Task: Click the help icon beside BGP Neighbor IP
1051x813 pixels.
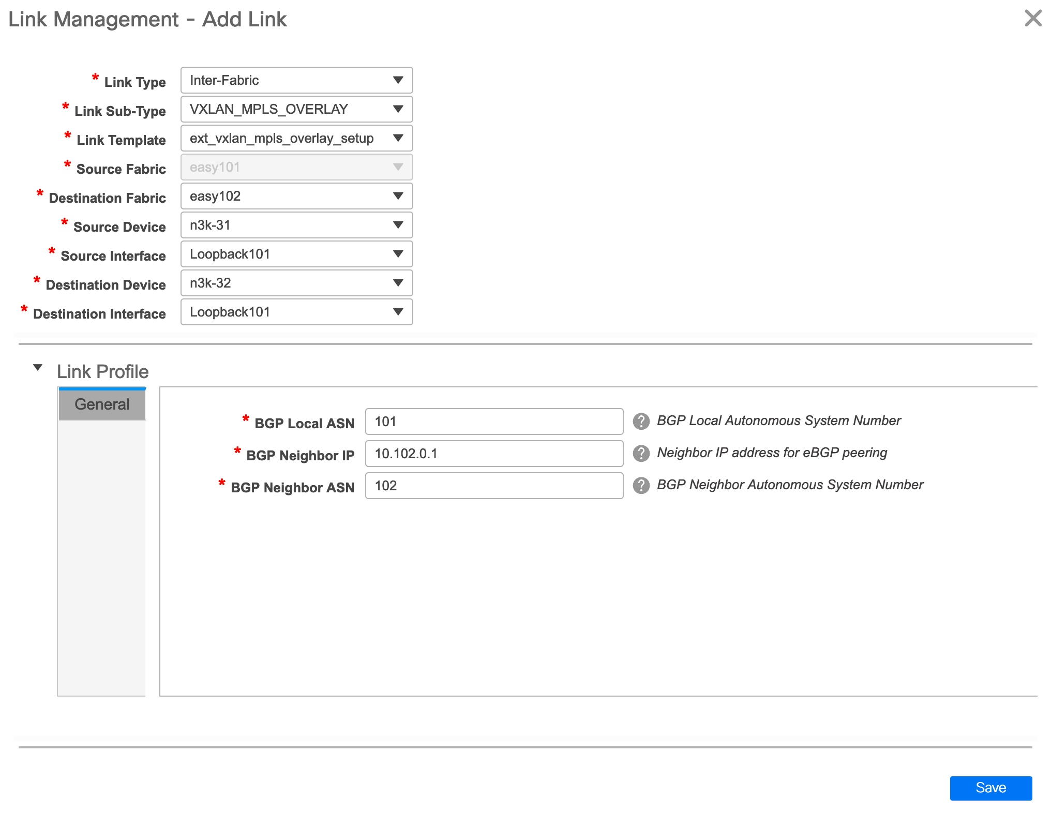Action: 641,454
